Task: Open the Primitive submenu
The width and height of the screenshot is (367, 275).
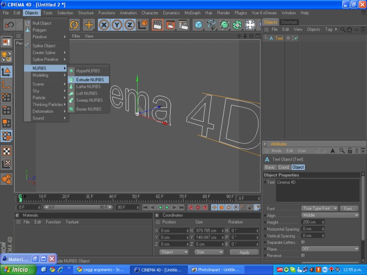Action: point(46,37)
